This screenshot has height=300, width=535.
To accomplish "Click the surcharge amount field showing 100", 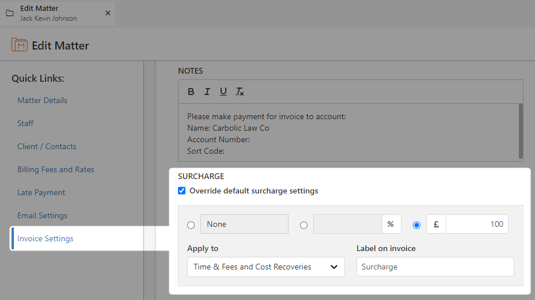I will point(477,224).
